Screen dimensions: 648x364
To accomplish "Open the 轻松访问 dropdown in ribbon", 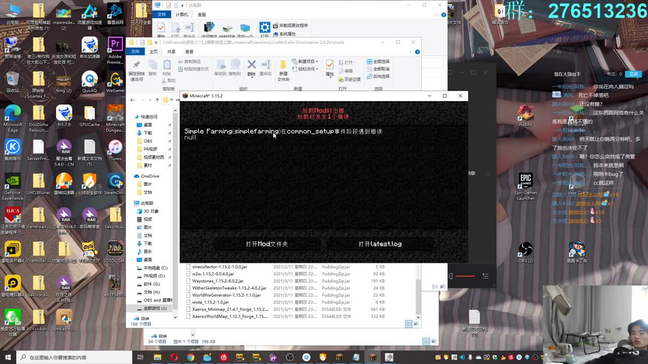I will click(x=306, y=69).
